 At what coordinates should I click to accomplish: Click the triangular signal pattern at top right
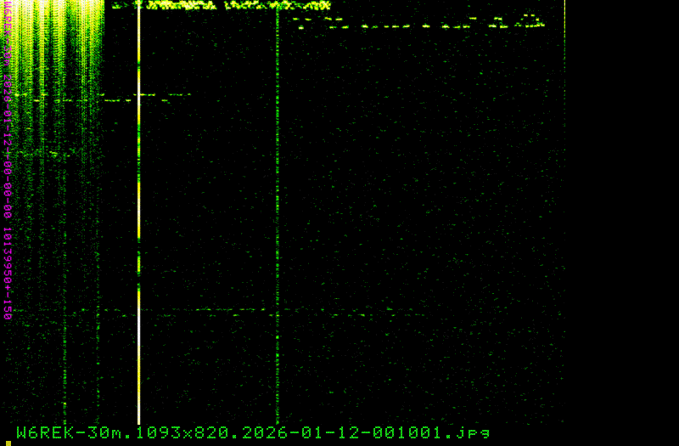(x=531, y=20)
